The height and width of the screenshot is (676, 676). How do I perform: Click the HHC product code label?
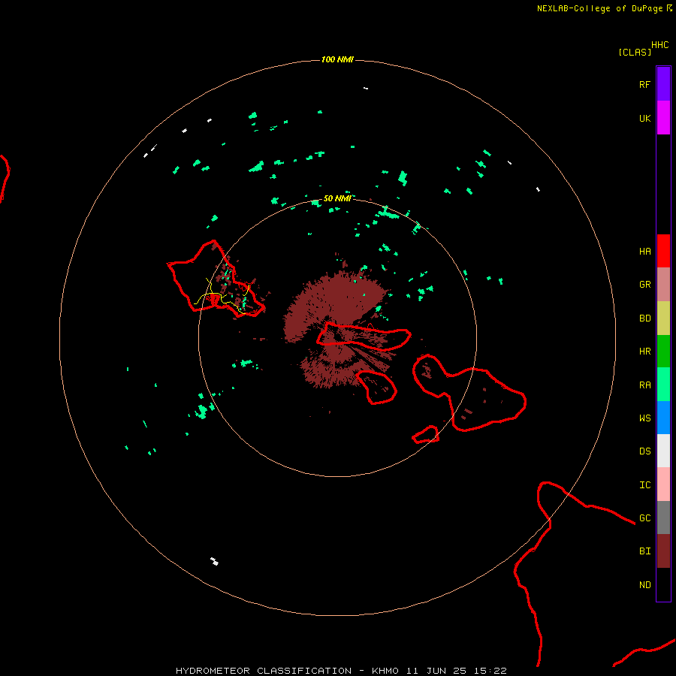(659, 44)
